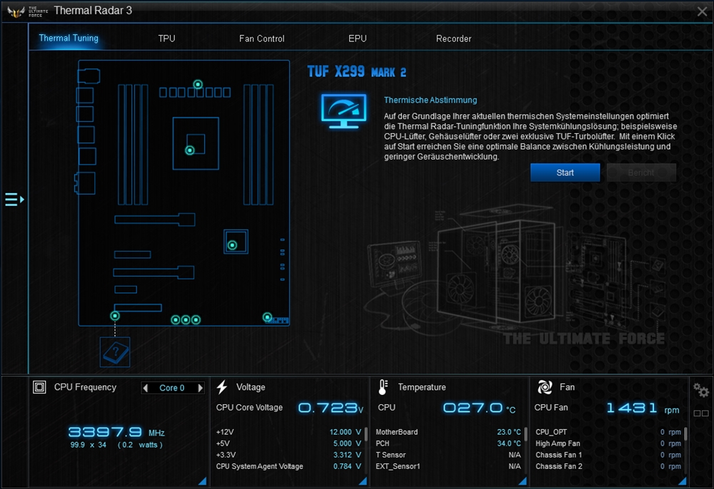Click the 0 rpm value for Chassis Fan 2

[x=670, y=466]
